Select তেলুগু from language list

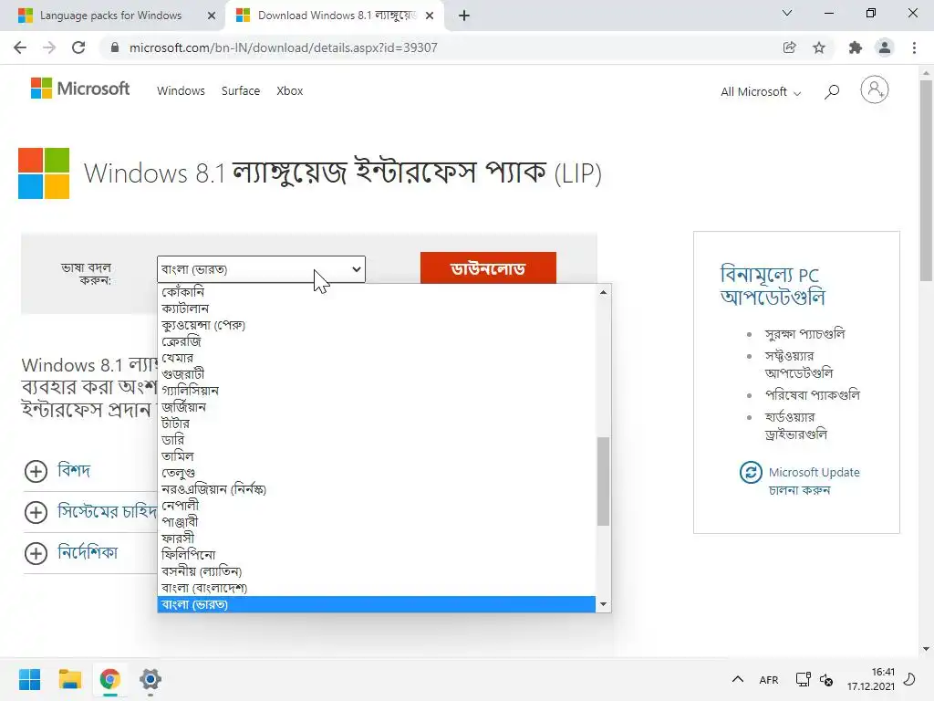coord(377,473)
